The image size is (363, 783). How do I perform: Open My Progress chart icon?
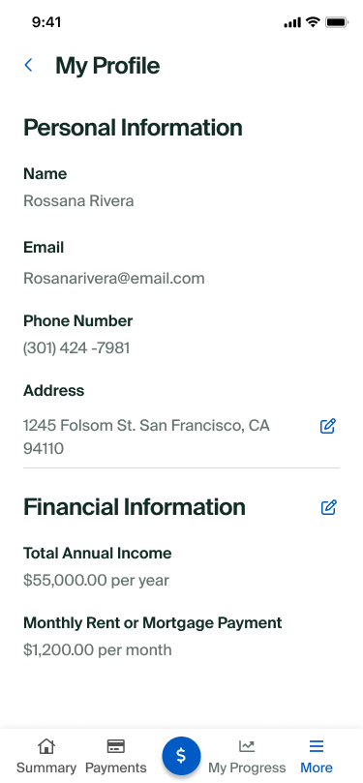point(247,746)
